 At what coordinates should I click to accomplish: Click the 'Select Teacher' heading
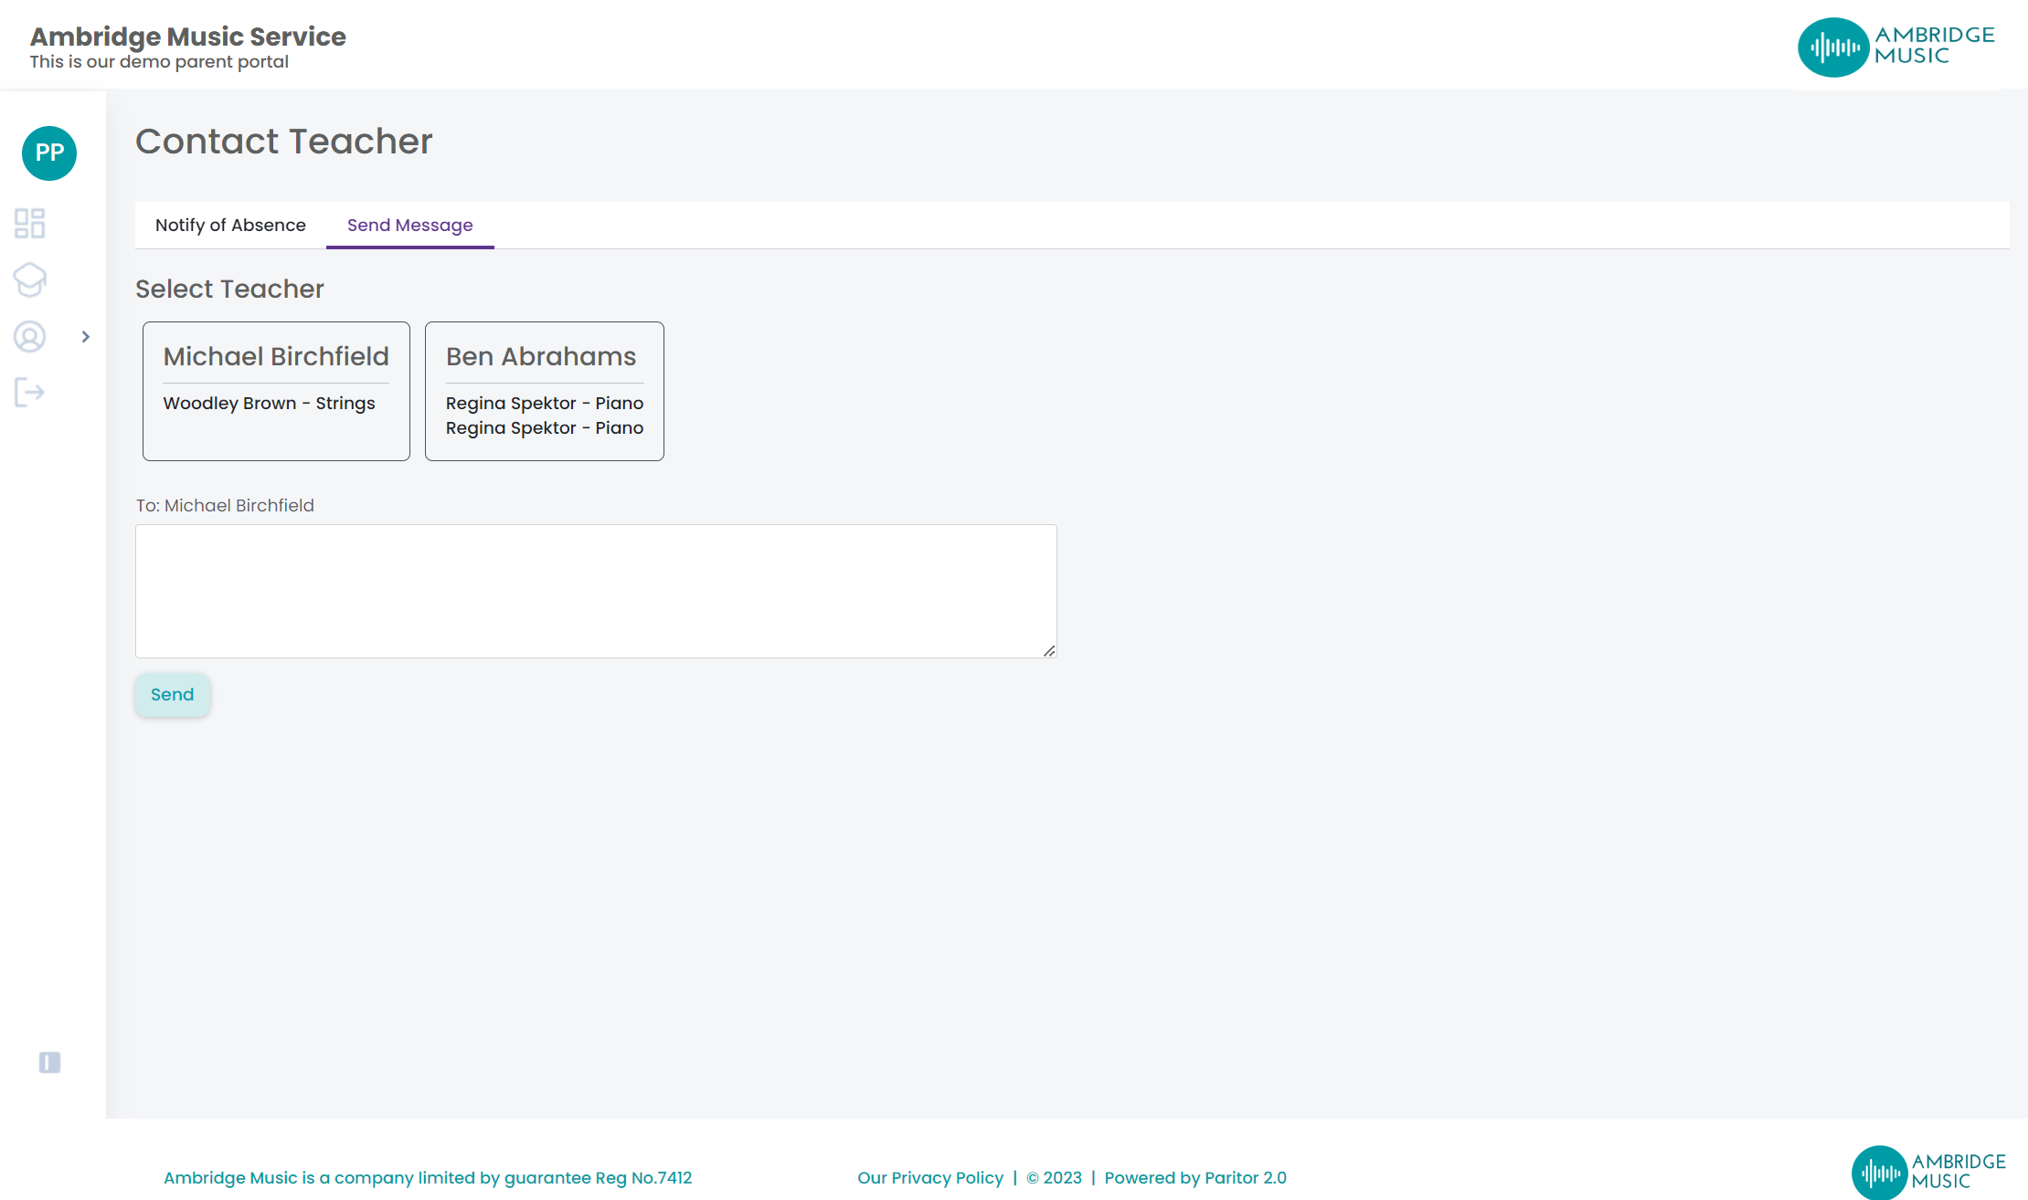(229, 289)
